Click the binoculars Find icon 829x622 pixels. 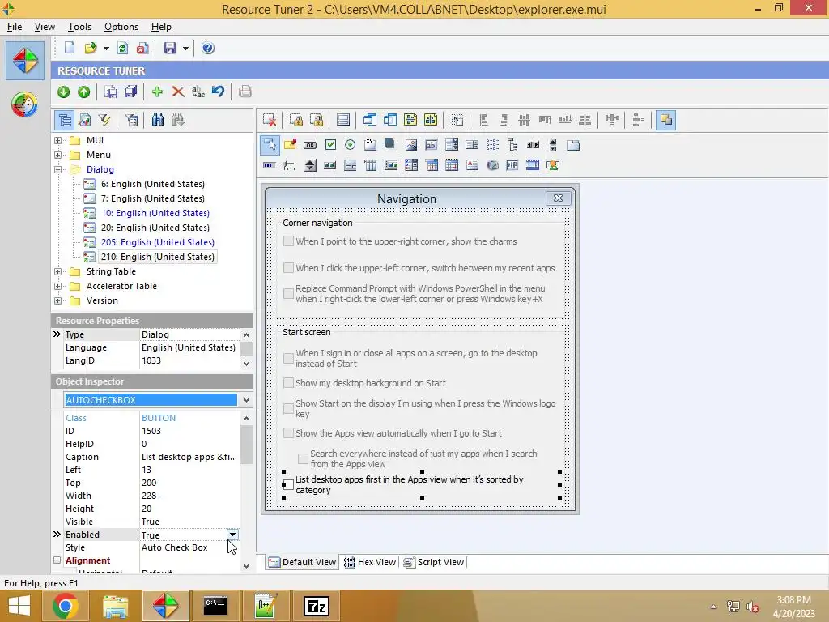(158, 120)
